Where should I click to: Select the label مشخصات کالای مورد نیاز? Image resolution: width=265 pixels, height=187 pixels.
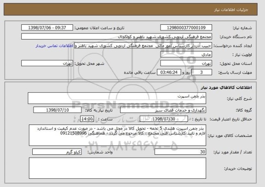230,136
